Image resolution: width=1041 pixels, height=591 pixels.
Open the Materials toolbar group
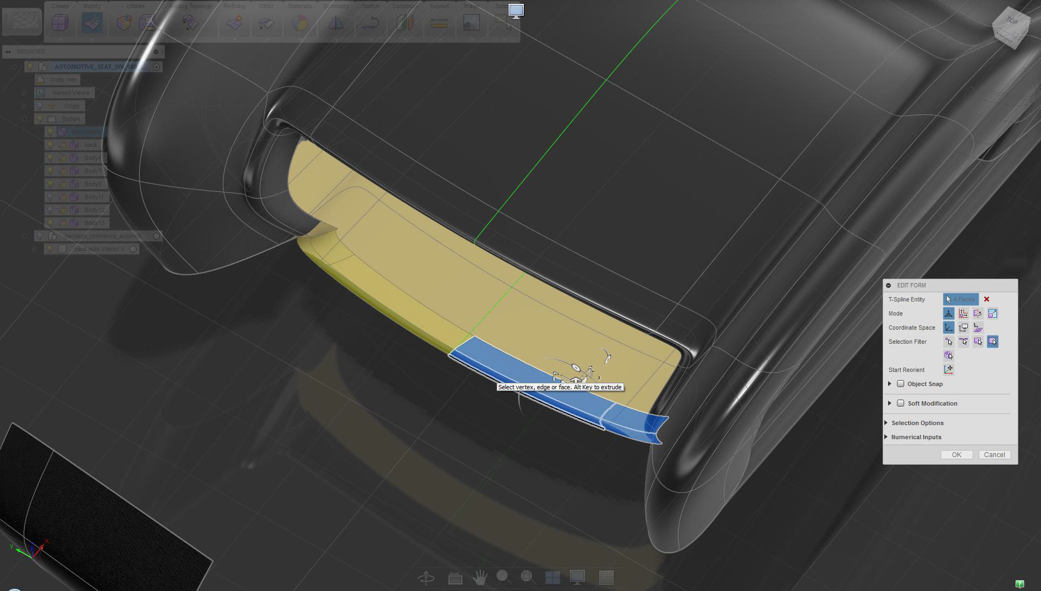[299, 7]
